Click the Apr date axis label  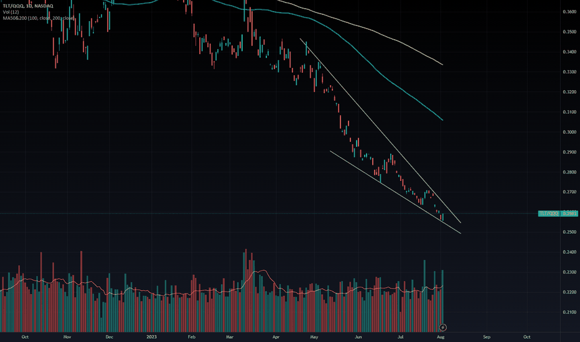pyautogui.click(x=276, y=337)
